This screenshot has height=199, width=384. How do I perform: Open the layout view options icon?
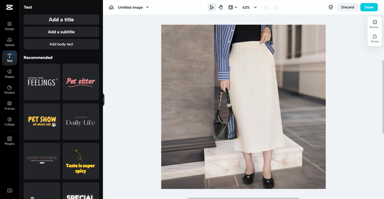pyautogui.click(x=231, y=7)
